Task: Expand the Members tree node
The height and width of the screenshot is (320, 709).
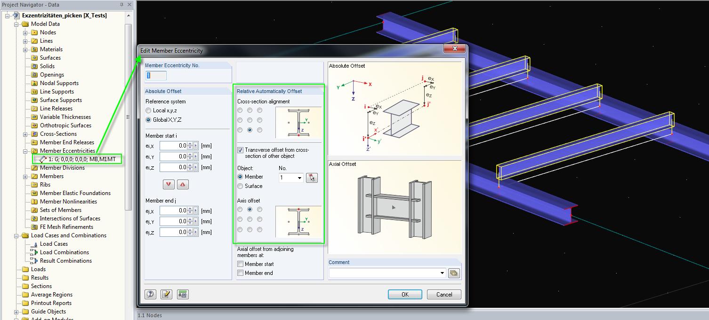Action: (25, 176)
